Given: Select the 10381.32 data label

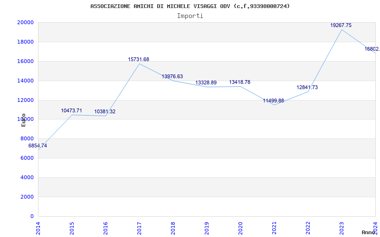Looking at the screenshot, I should tap(105, 112).
